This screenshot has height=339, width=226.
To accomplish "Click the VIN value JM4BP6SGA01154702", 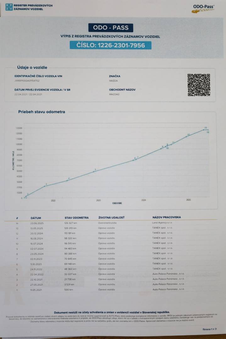I will [x=27, y=81].
